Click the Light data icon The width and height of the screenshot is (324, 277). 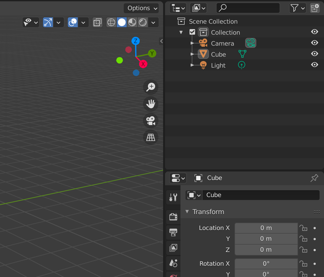242,65
